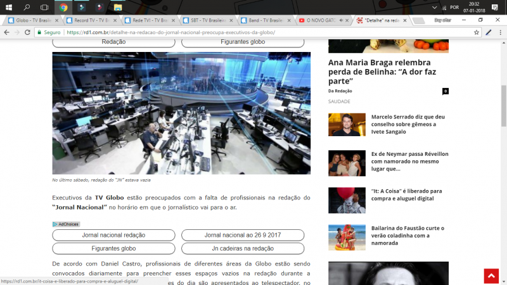Click the Redação ad pill button

click(113, 42)
